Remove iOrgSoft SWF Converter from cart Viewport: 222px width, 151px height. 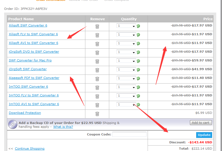[97, 70]
